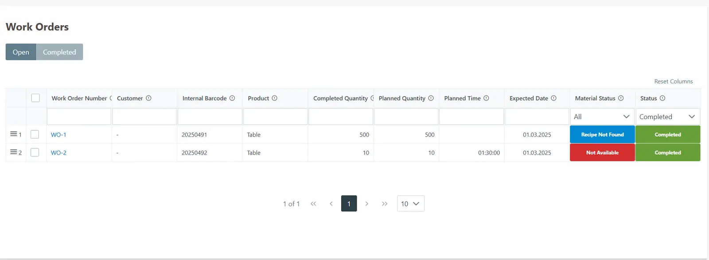Select checkbox for WO-1 row
The height and width of the screenshot is (260, 709).
35,134
